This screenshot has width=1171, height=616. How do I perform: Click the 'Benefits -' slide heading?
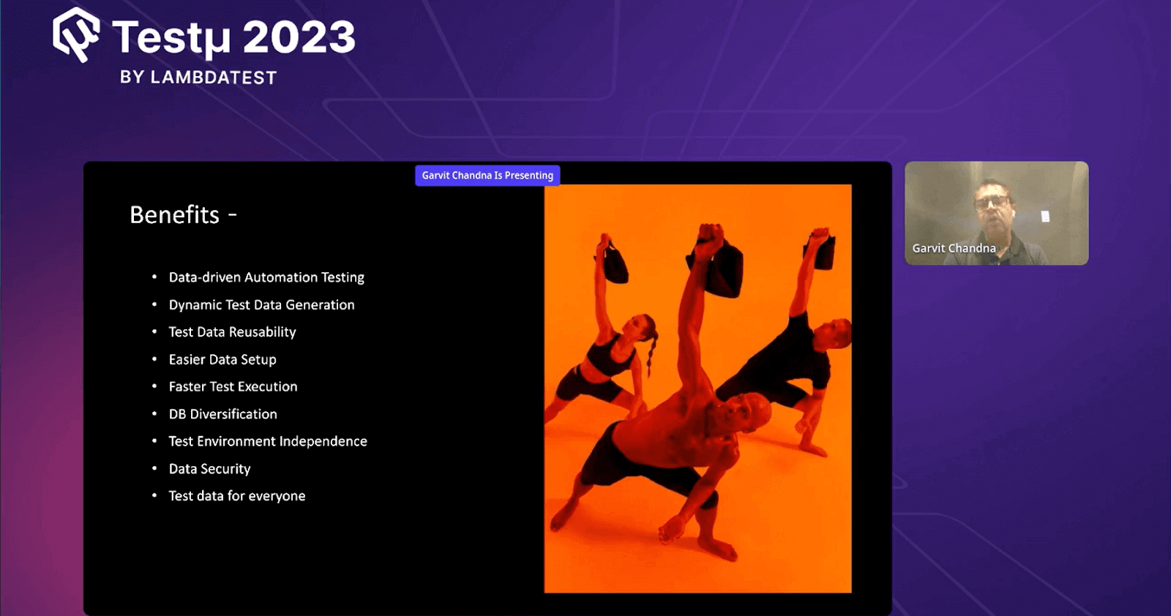tap(183, 215)
